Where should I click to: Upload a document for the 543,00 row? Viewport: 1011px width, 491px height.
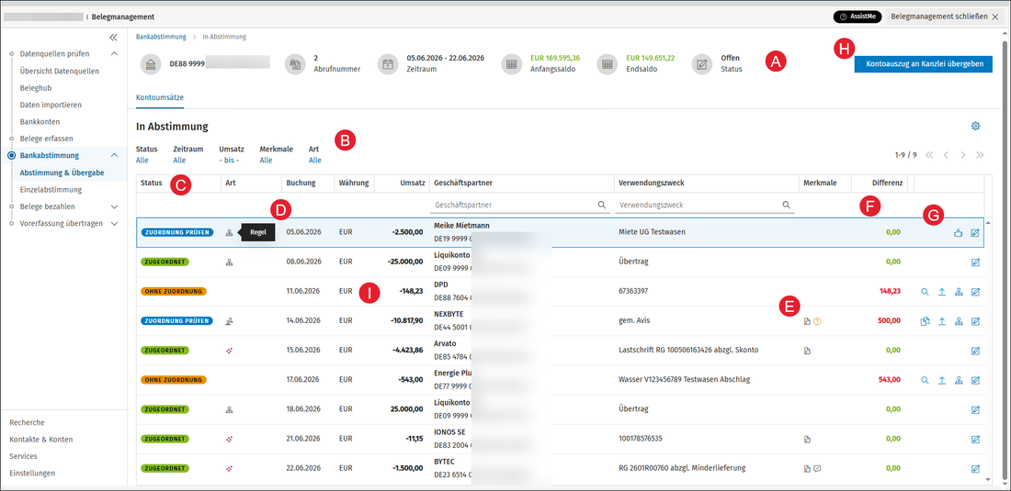pyautogui.click(x=941, y=380)
